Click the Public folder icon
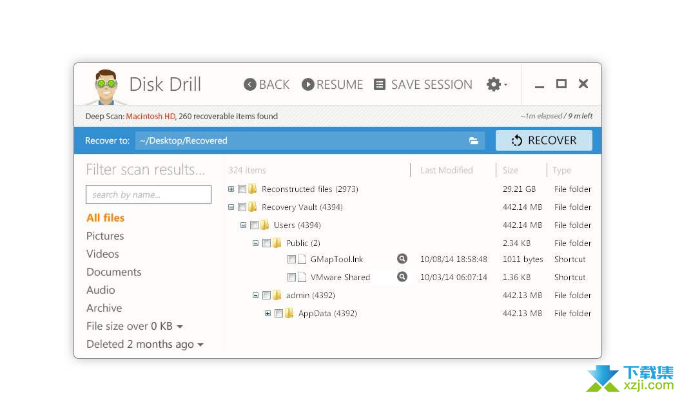This screenshot has height=398, width=682. (277, 243)
